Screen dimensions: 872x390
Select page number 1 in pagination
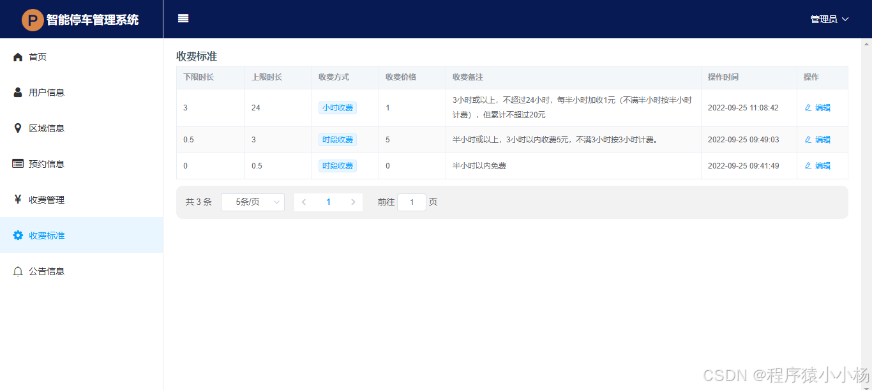pos(329,202)
